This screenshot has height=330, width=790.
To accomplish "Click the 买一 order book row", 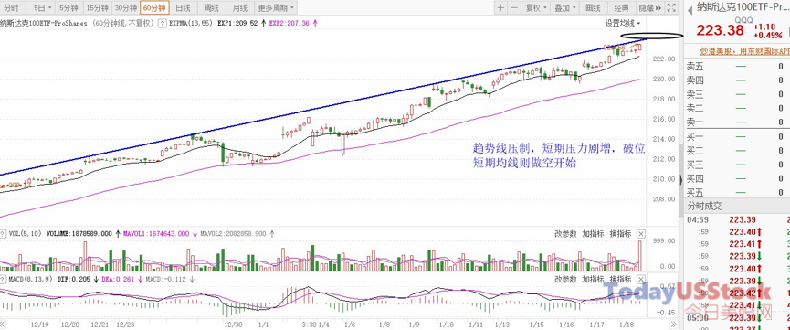I will pyautogui.click(x=737, y=136).
